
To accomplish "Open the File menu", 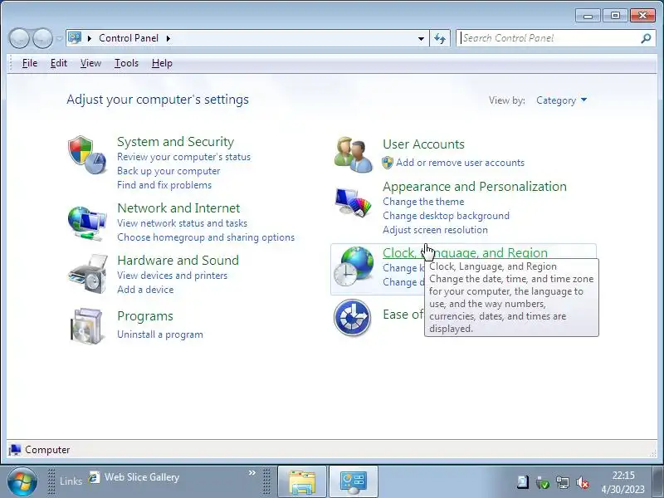I will click(30, 63).
